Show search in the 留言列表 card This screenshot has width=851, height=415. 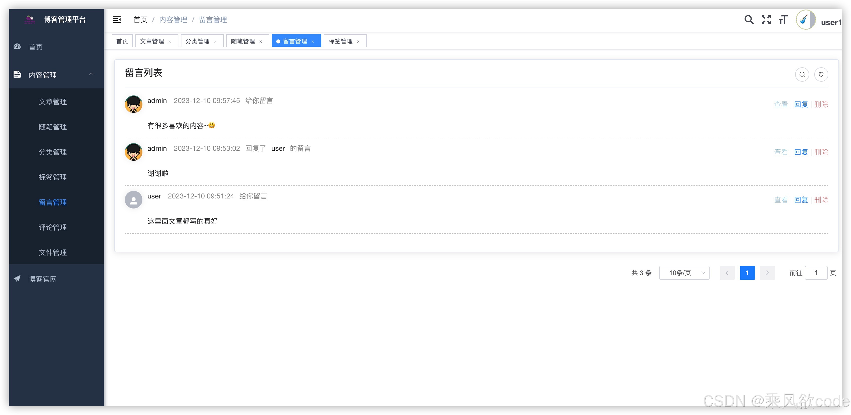coord(802,75)
